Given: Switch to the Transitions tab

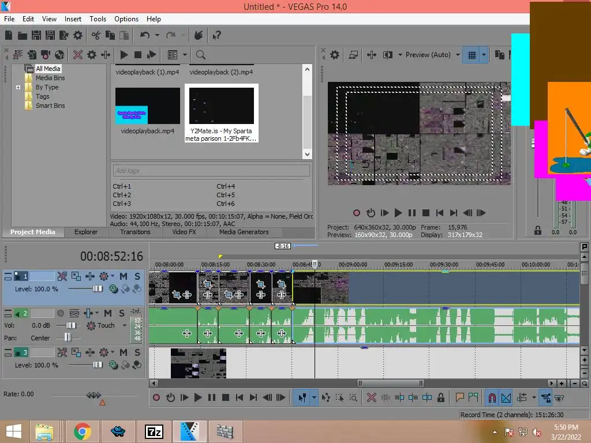Looking at the screenshot, I should pos(135,232).
